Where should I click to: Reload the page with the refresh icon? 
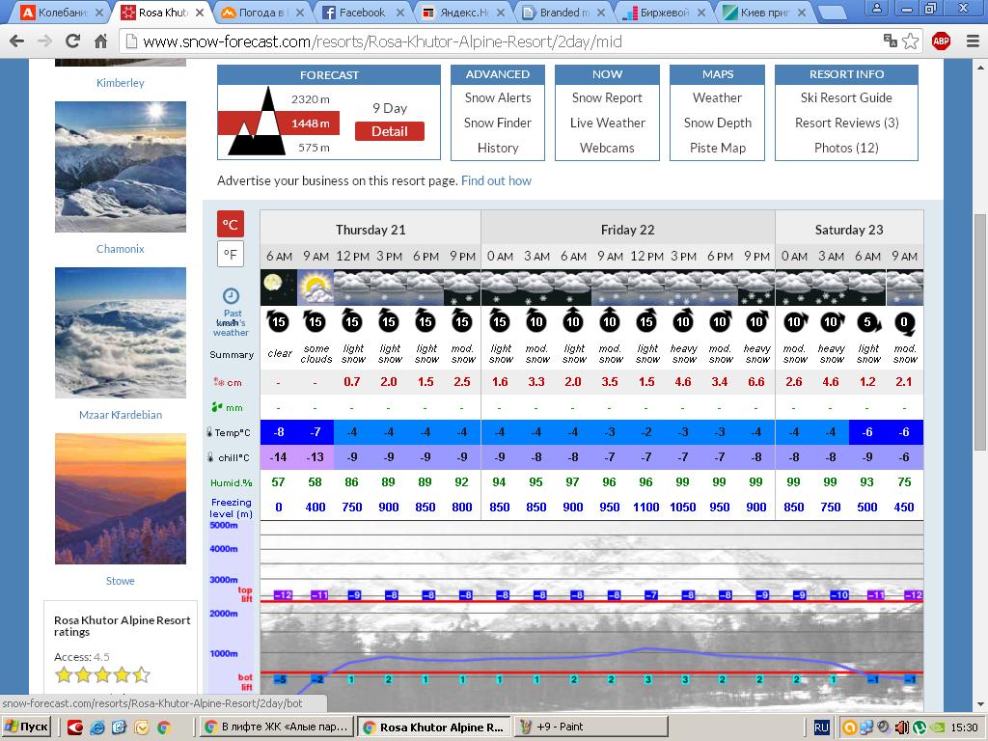click(73, 41)
